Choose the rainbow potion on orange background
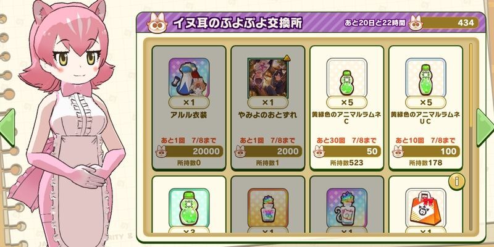This screenshot has height=247, width=494. [x=268, y=208]
